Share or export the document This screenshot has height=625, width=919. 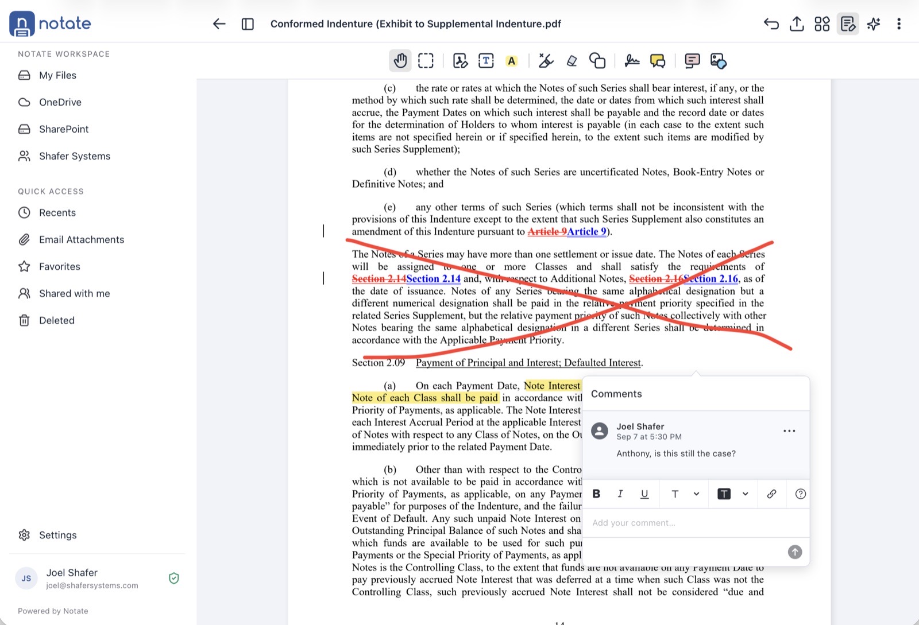797,24
